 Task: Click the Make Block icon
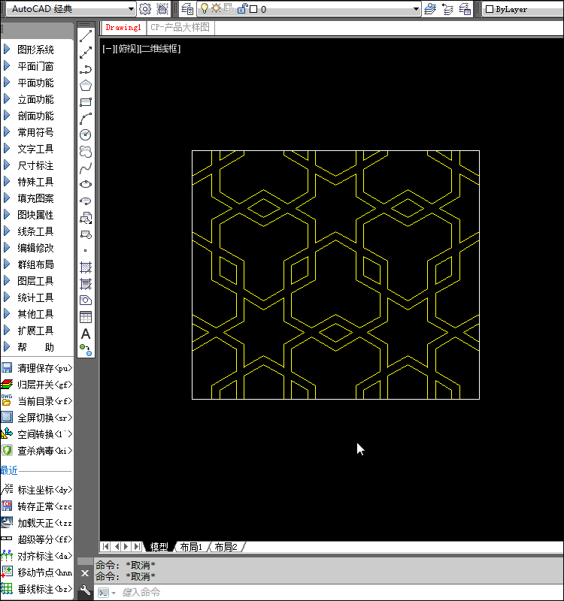[86, 234]
